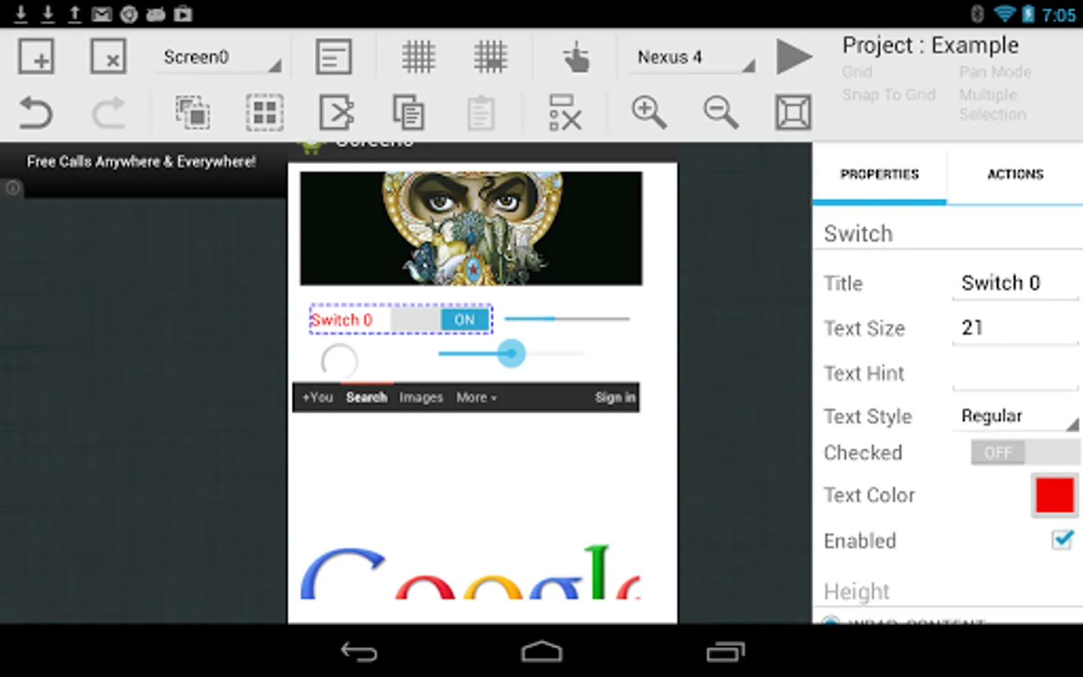The image size is (1083, 677).
Task: Tap the Android back navigation button
Action: point(359,651)
